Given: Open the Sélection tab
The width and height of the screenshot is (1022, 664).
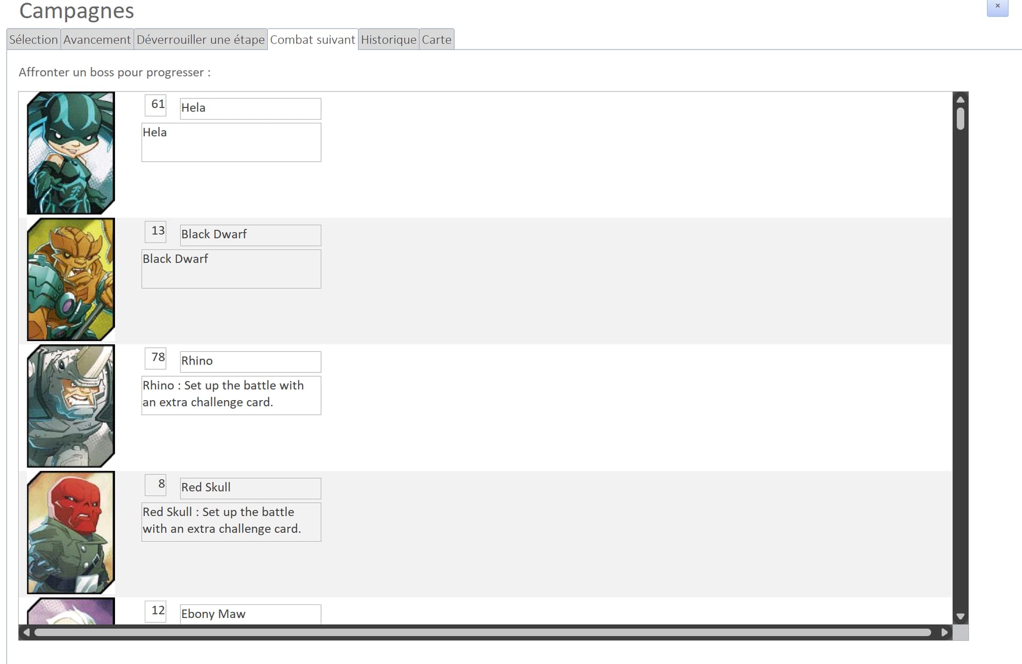Looking at the screenshot, I should point(33,39).
